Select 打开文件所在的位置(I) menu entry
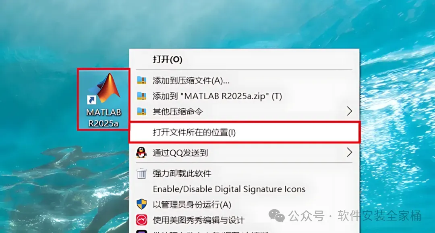Image resolution: width=435 pixels, height=233 pixels. (x=244, y=132)
